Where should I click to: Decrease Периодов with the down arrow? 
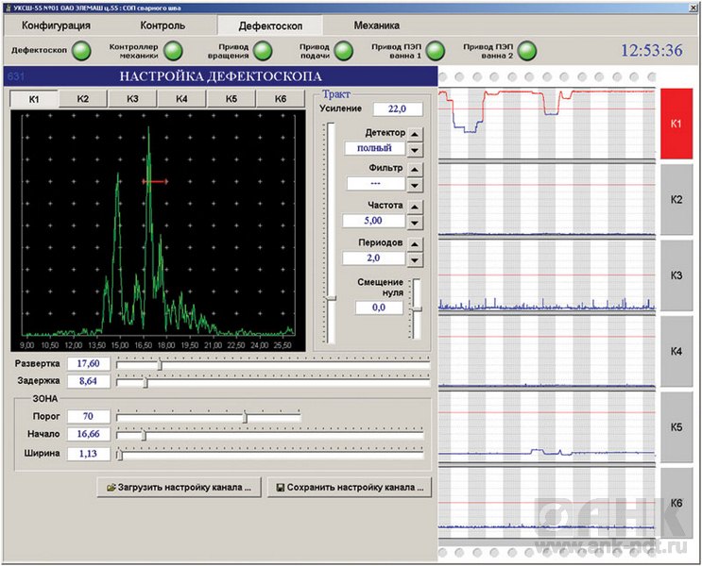[x=415, y=259]
